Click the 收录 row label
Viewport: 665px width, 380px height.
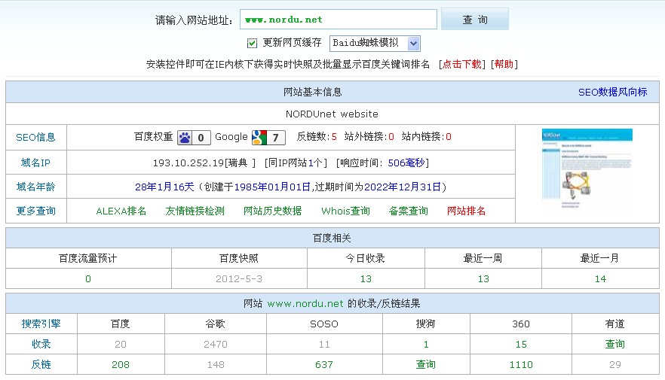41,345
